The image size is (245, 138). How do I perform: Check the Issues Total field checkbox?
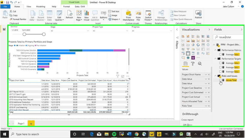pos(220,80)
